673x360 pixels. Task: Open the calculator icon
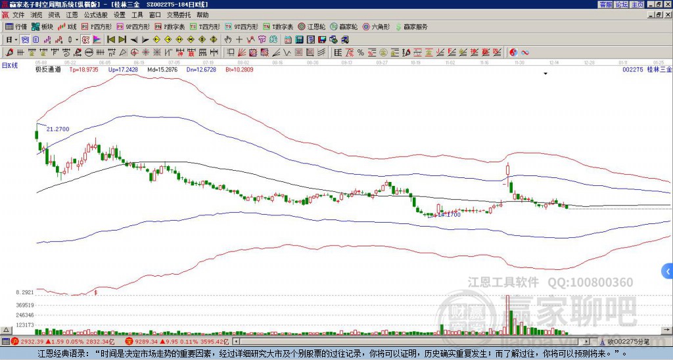coord(299,40)
